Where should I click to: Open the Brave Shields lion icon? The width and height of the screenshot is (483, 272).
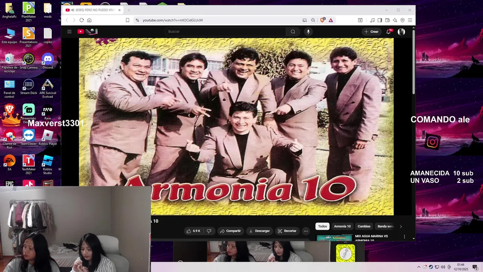322,20
